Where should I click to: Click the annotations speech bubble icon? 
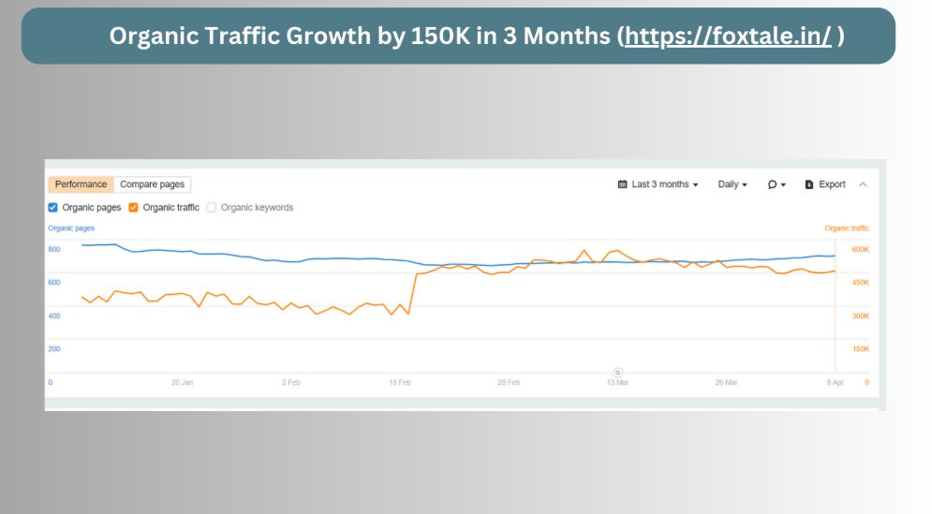[772, 184]
